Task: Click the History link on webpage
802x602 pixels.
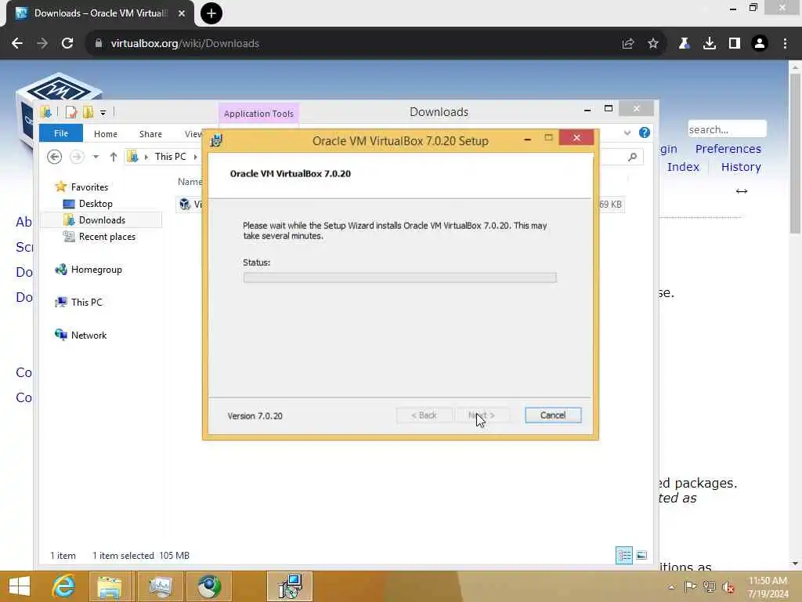Action: tap(741, 167)
